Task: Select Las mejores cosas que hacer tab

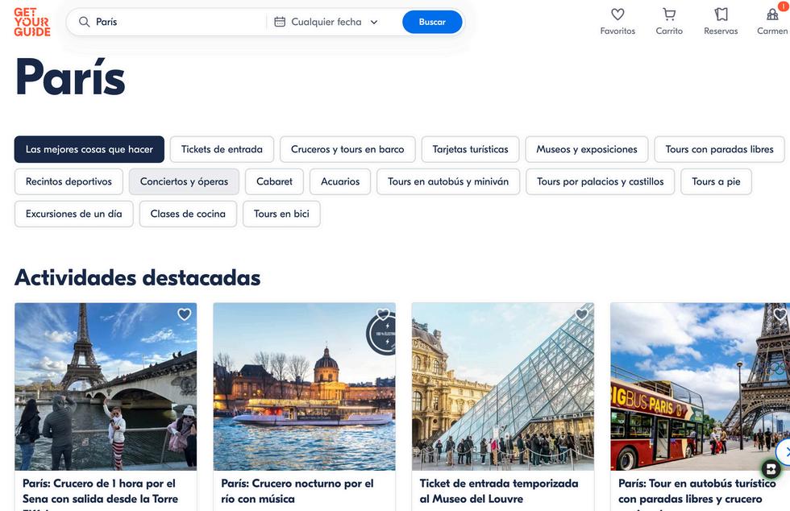Action: 89,149
